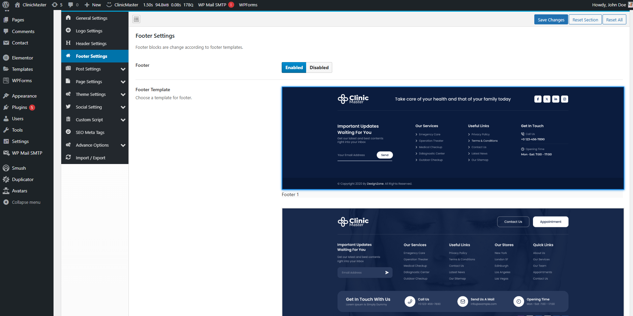Open the Header Settings section
Viewport: 633px width, 316px height.
tap(91, 43)
